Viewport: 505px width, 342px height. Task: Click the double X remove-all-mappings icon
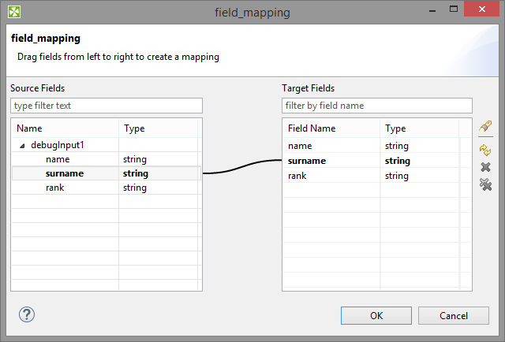pyautogui.click(x=485, y=184)
